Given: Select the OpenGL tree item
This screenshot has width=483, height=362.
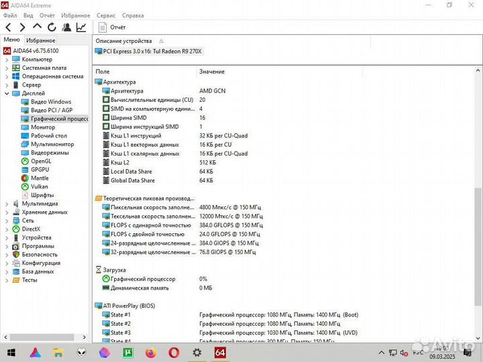Looking at the screenshot, I should [40, 161].
